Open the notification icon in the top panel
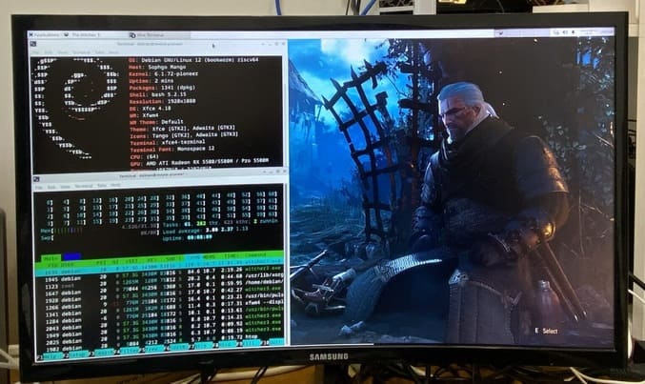The width and height of the screenshot is (645, 384). tap(573, 32)
